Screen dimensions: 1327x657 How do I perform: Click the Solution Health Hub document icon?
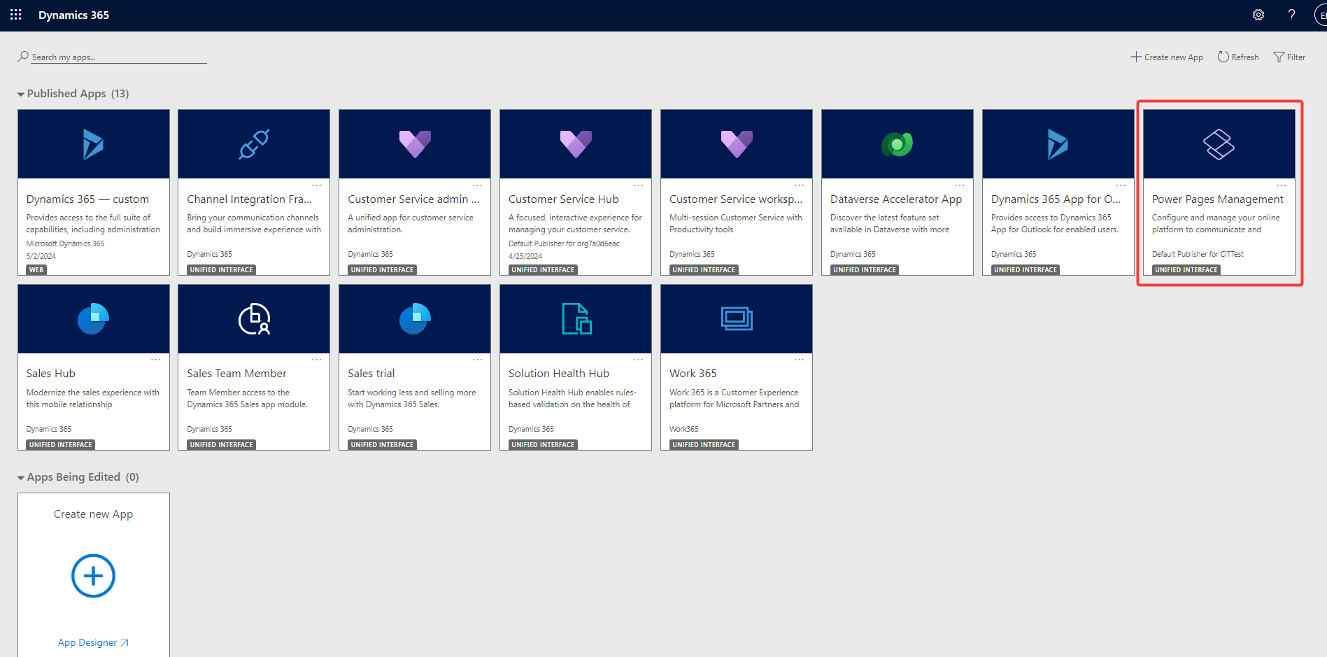click(576, 319)
